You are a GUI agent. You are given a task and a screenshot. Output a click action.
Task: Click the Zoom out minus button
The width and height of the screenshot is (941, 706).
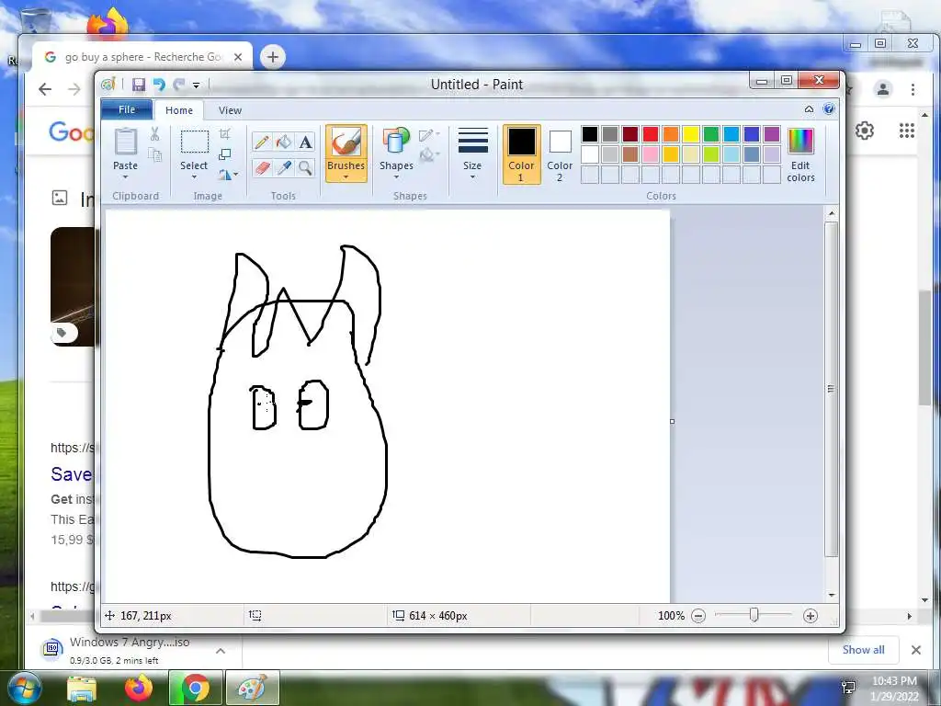pyautogui.click(x=698, y=616)
